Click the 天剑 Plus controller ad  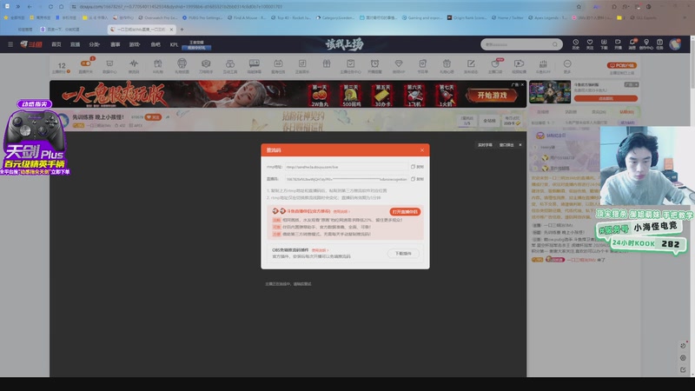pos(35,137)
